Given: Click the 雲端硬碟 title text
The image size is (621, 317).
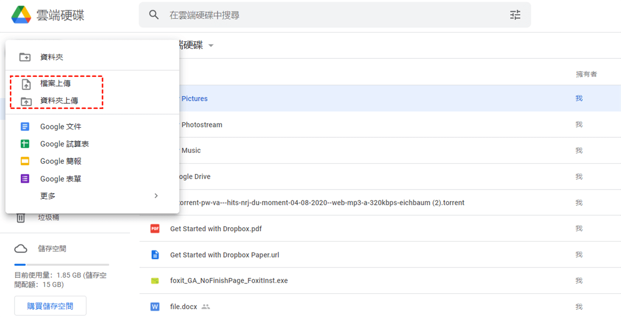Looking at the screenshot, I should 60,15.
